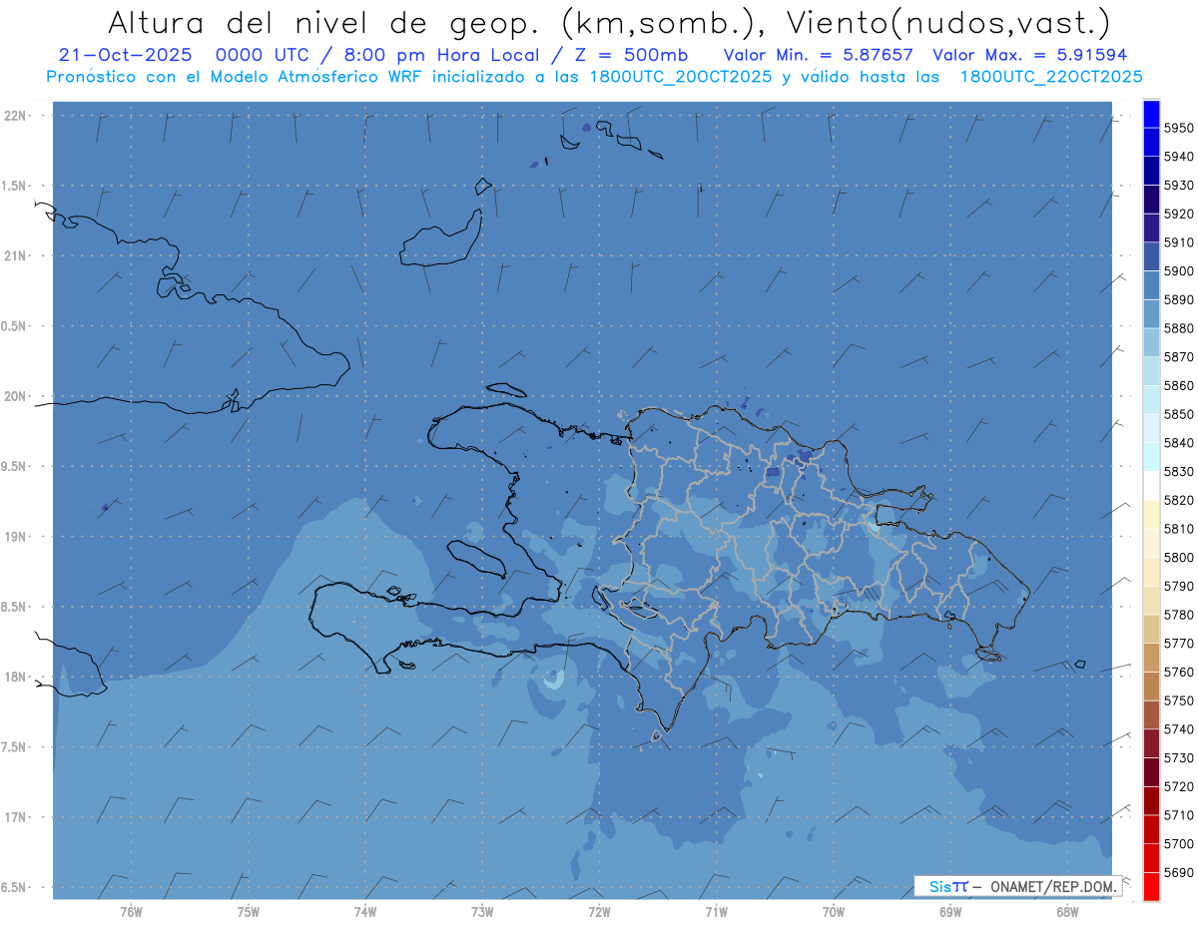Click the colorbar swatch between 5890 and 5880
The height and width of the screenshot is (925, 1198).
1151,314
